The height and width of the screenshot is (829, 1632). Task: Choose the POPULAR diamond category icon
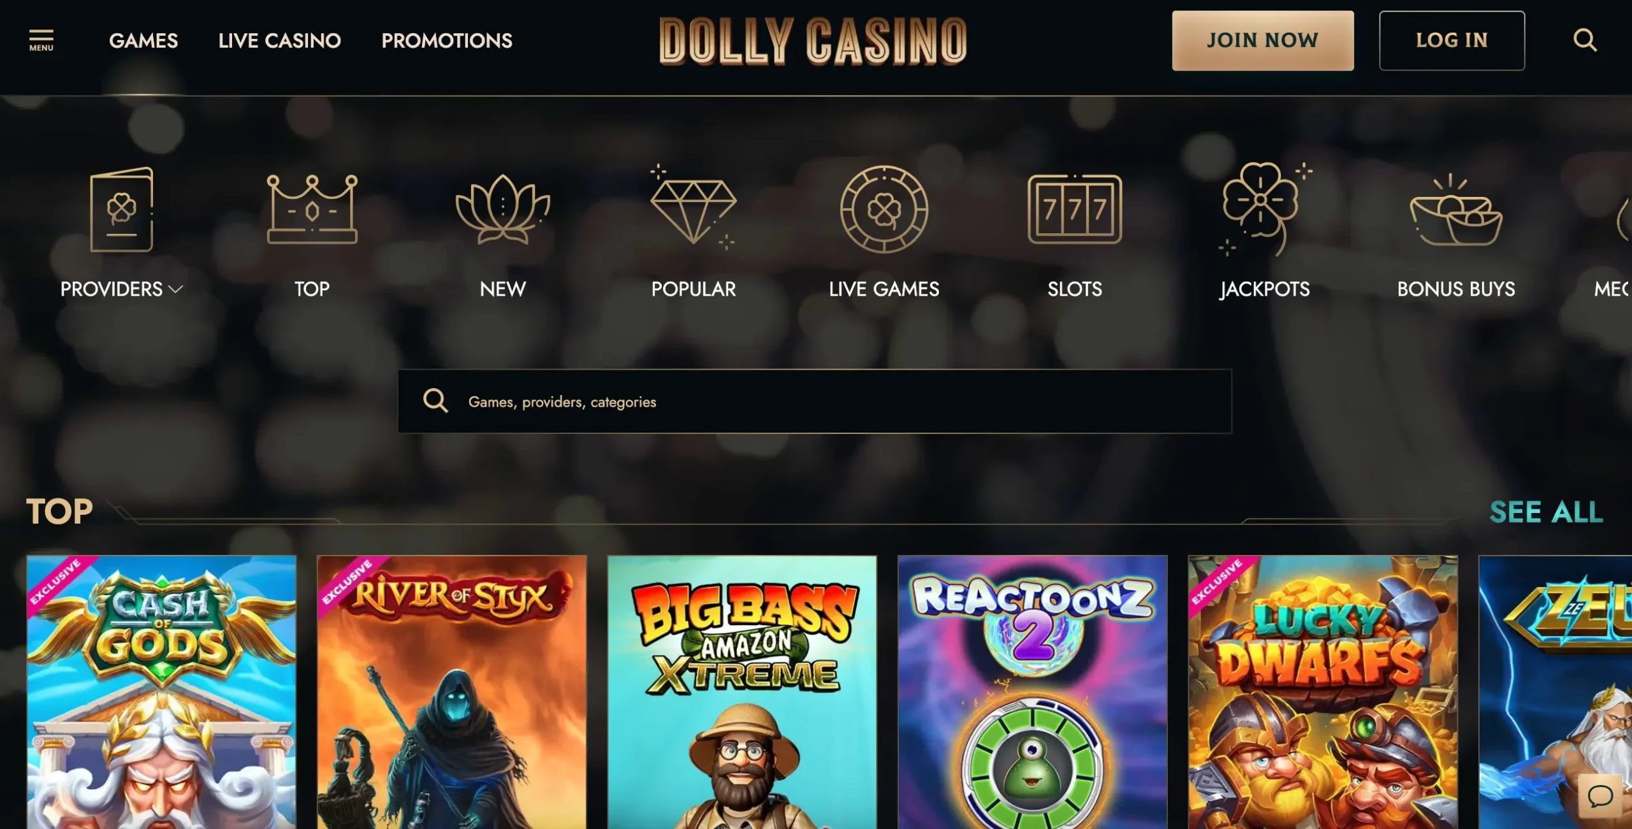pyautogui.click(x=694, y=207)
